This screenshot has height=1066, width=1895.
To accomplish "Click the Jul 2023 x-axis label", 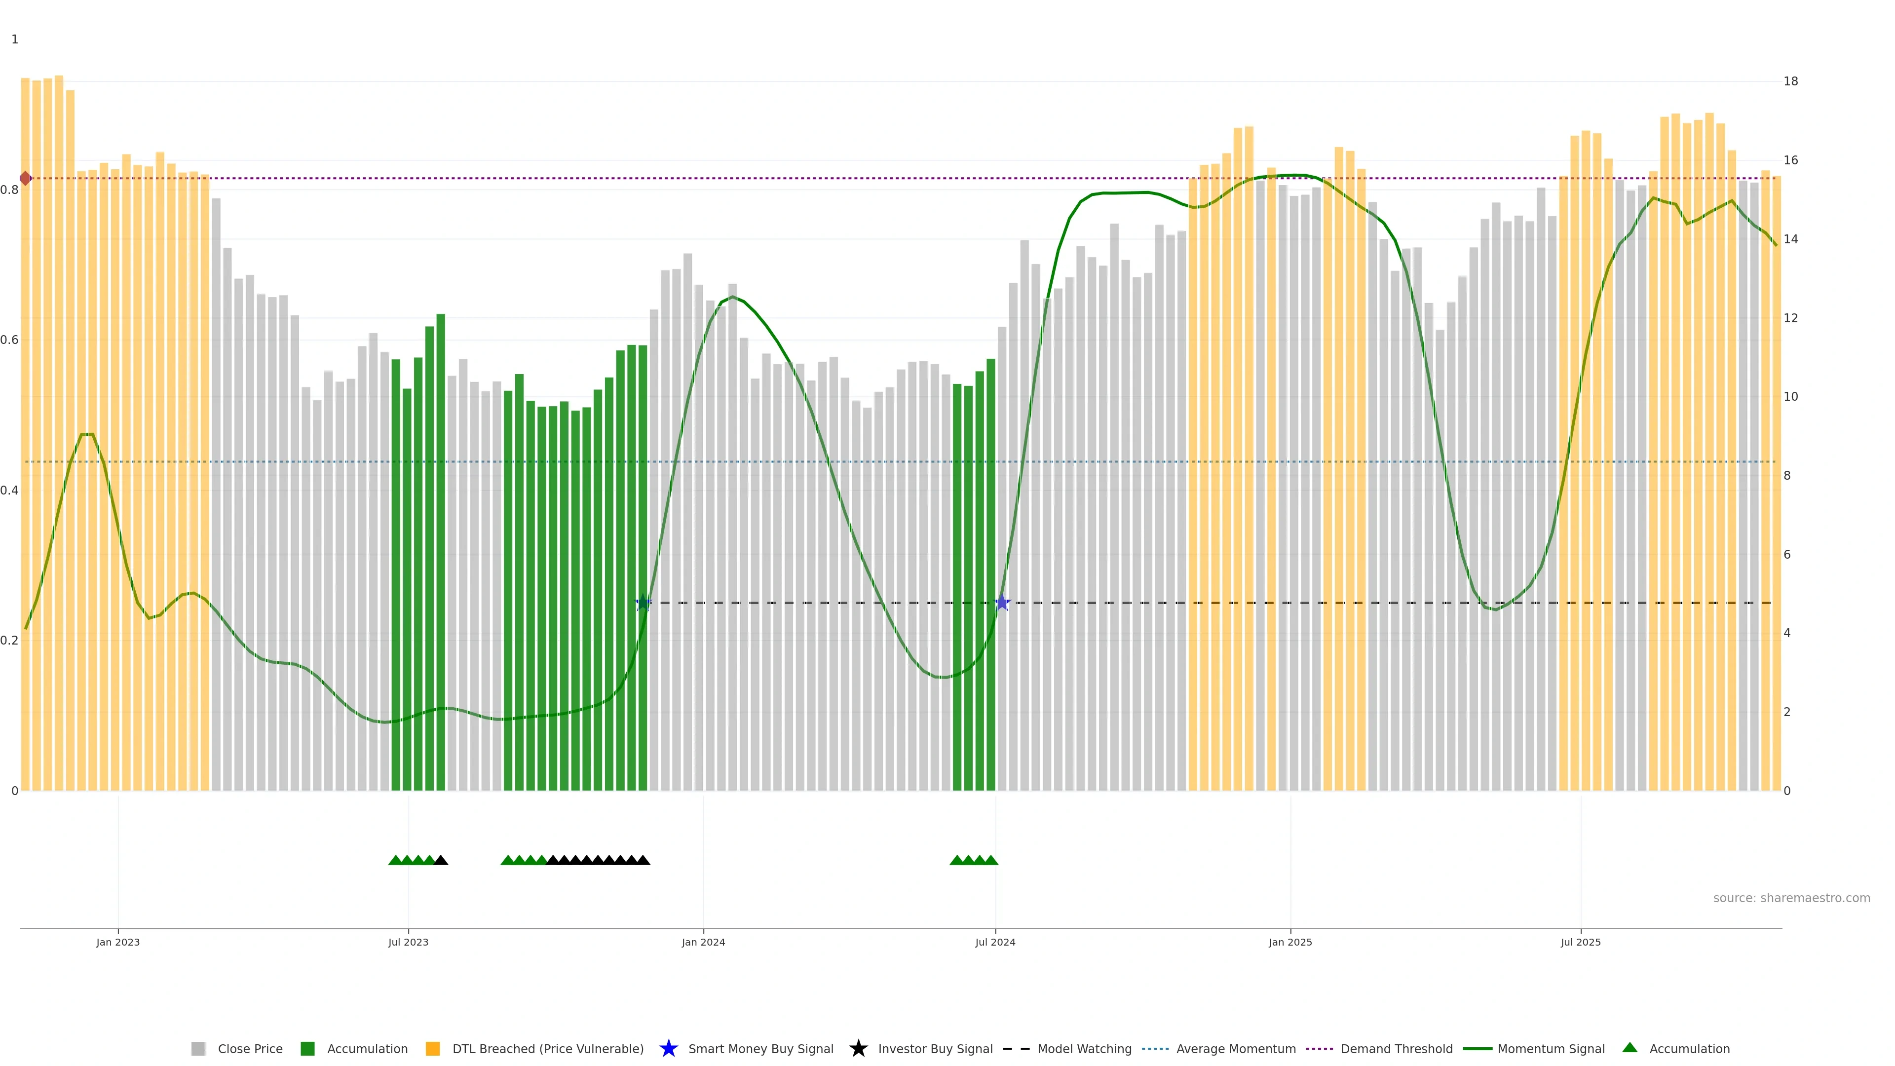I will click(408, 942).
